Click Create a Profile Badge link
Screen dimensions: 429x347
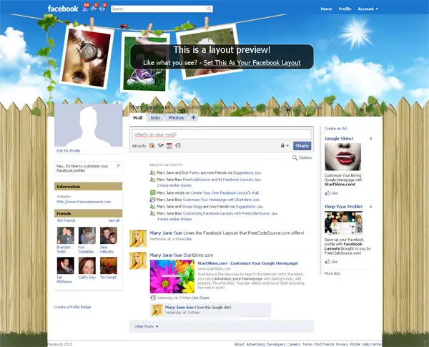(x=72, y=307)
